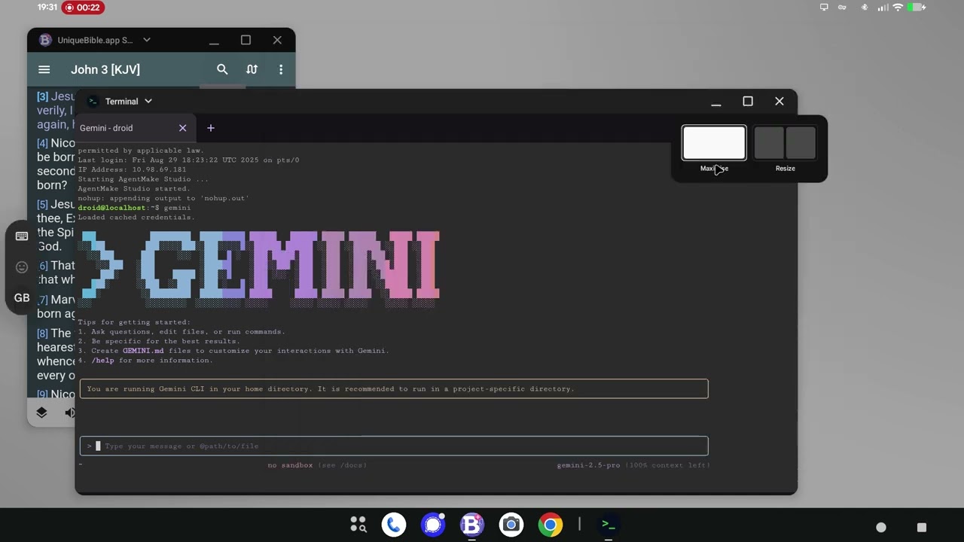The height and width of the screenshot is (542, 964).
Task: Click the screen recording timer indicator
Action: pos(83,8)
